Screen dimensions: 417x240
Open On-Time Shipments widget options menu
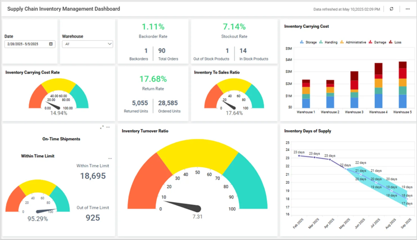[x=108, y=127]
